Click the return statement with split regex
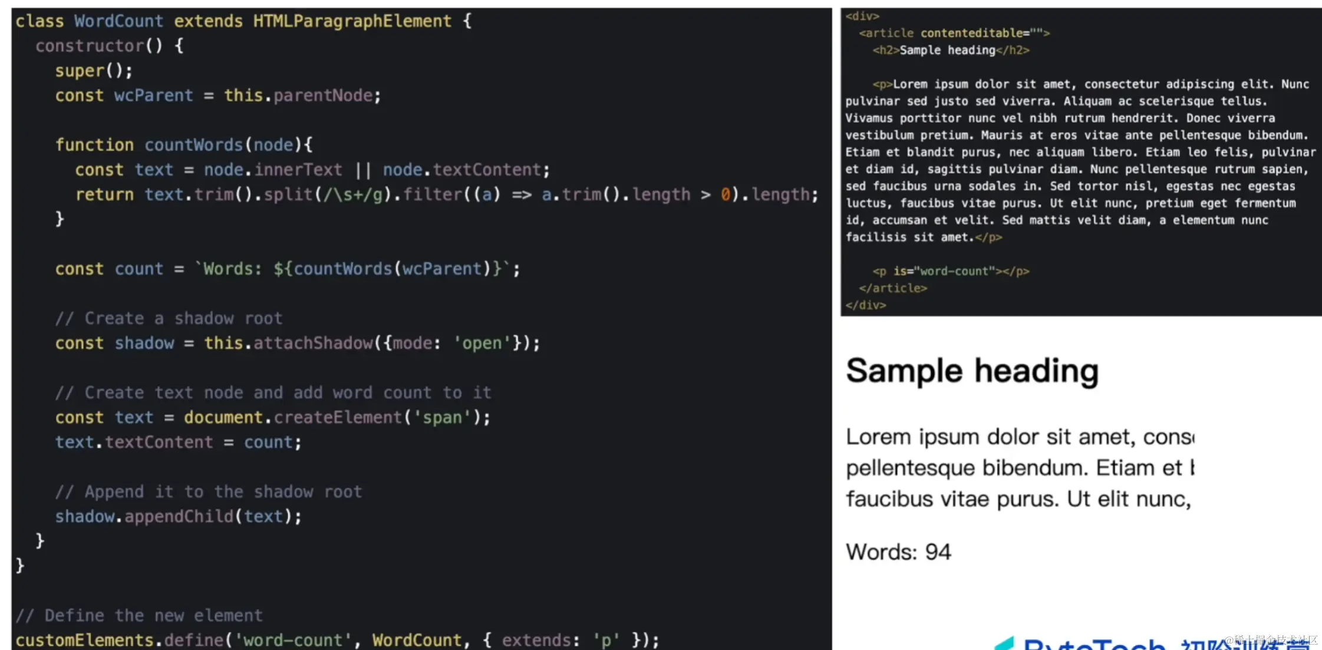Image resolution: width=1322 pixels, height=650 pixels. coord(447,194)
